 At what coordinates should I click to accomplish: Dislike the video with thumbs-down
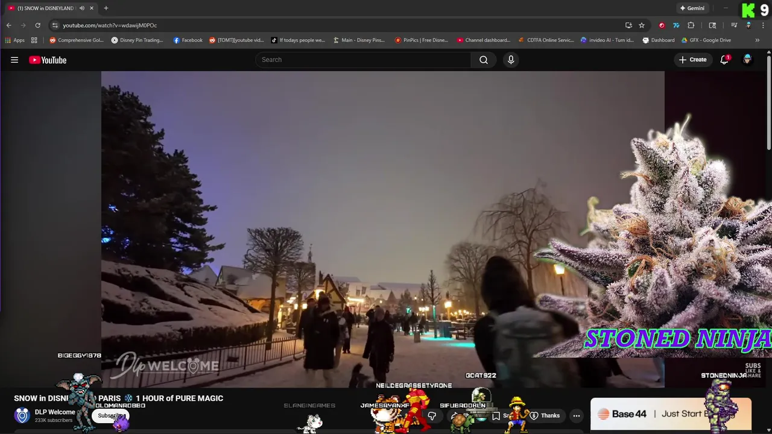pos(432,415)
